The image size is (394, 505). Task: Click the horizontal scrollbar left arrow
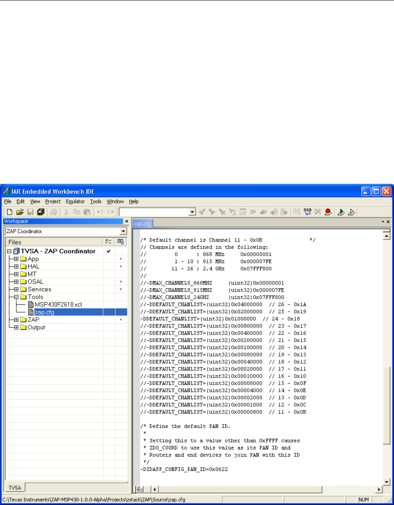154,489
